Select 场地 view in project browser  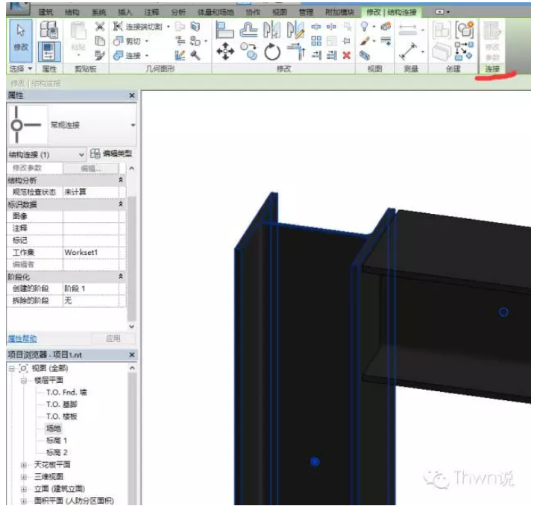point(54,428)
